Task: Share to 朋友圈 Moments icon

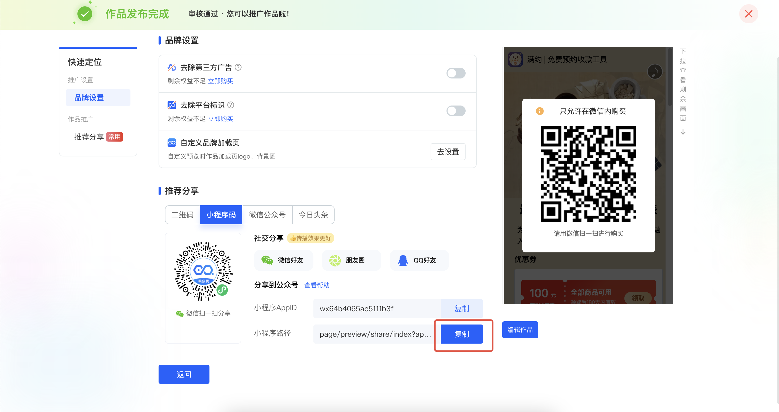Action: coord(335,260)
